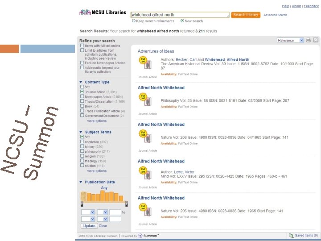Collapse the Subject Terms section
Screen dimensions: 321x241
click(81, 132)
